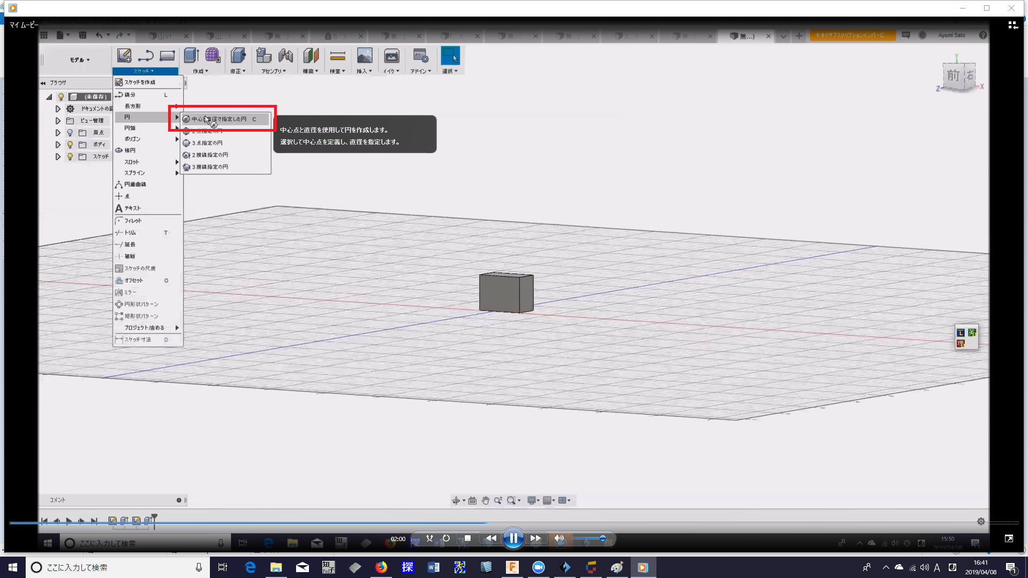The image size is (1028, 578).
Task: Open full-screen view button
Action: (x=1009, y=538)
